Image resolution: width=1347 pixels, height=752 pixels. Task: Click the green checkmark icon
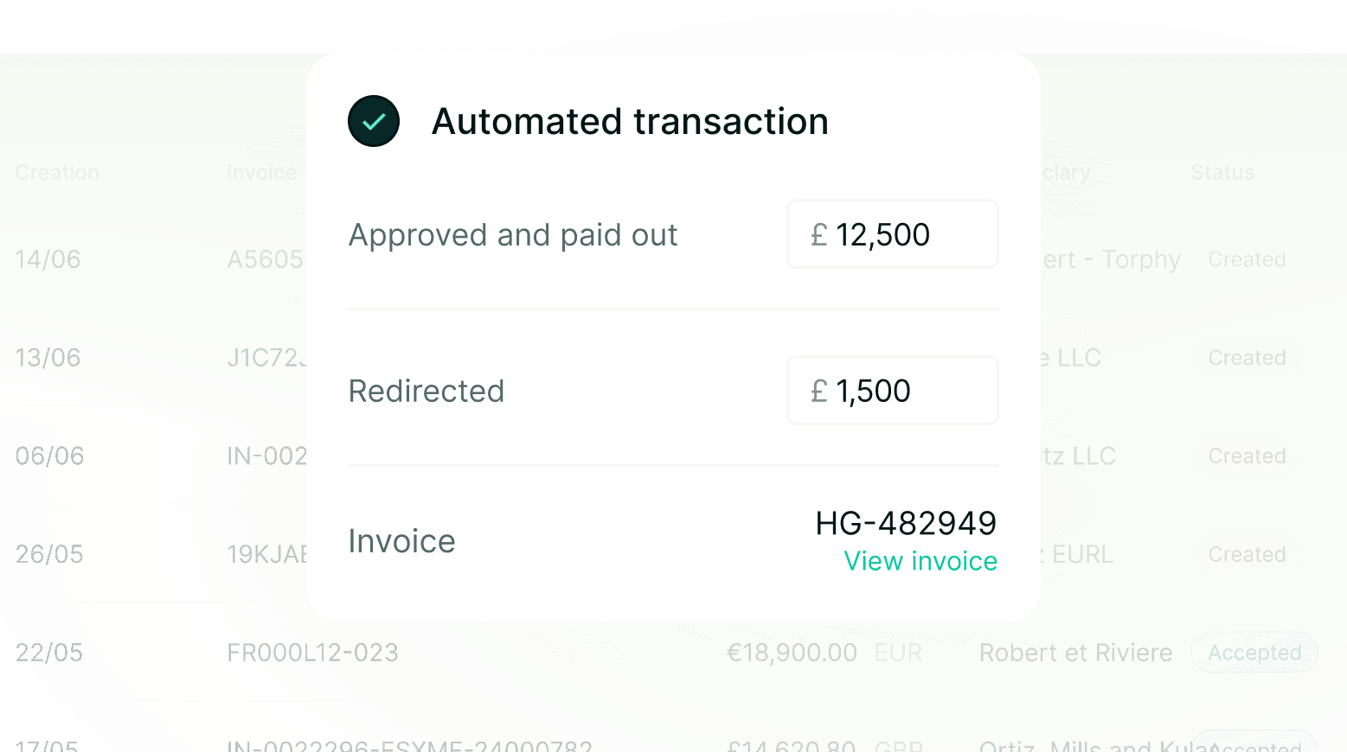click(x=373, y=121)
